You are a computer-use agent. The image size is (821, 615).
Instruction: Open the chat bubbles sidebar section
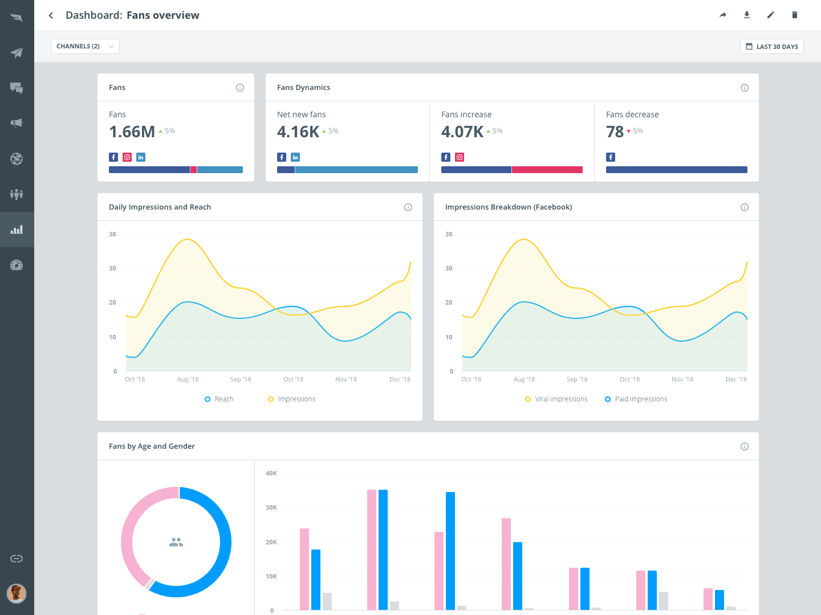pyautogui.click(x=17, y=88)
